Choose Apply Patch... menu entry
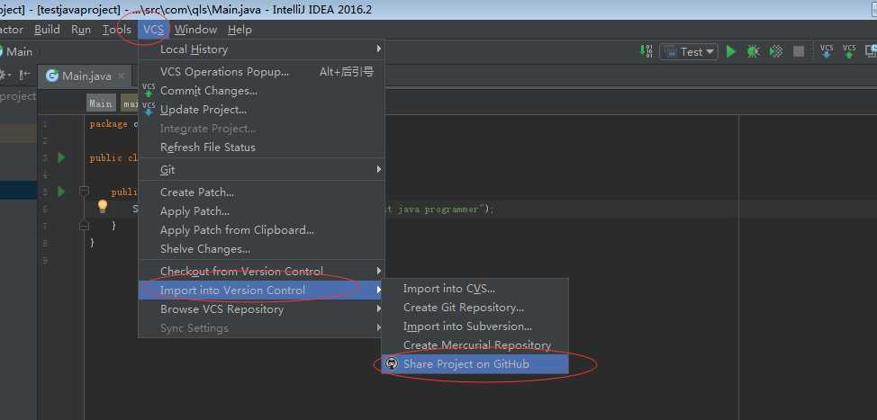This screenshot has width=877, height=420. 262,211
